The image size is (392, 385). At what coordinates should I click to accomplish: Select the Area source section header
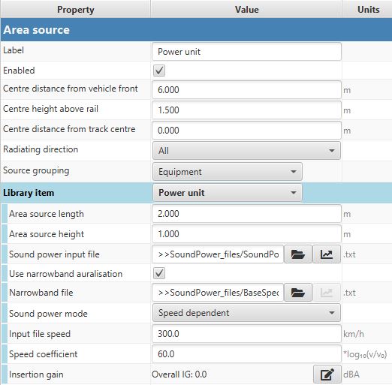click(x=196, y=30)
